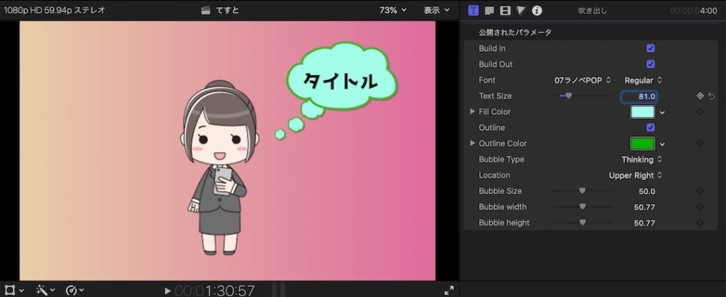Image resolution: width=726 pixels, height=297 pixels.
Task: Click the Text Size slider handle
Action: [x=569, y=96]
